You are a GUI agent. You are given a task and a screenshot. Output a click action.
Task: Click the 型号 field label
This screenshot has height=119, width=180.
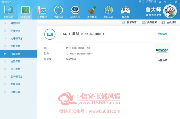[x=46, y=53]
